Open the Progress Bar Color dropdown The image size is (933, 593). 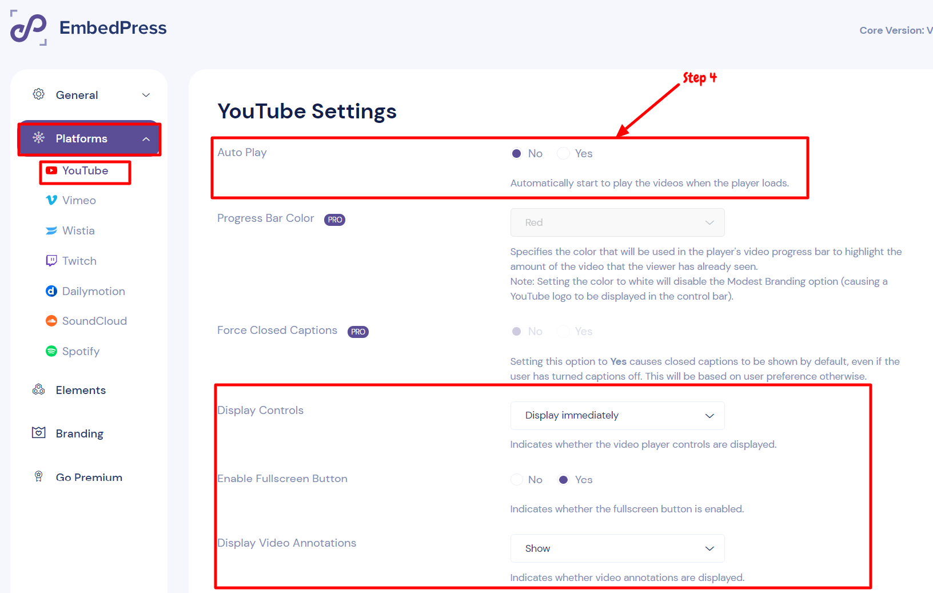[617, 222]
